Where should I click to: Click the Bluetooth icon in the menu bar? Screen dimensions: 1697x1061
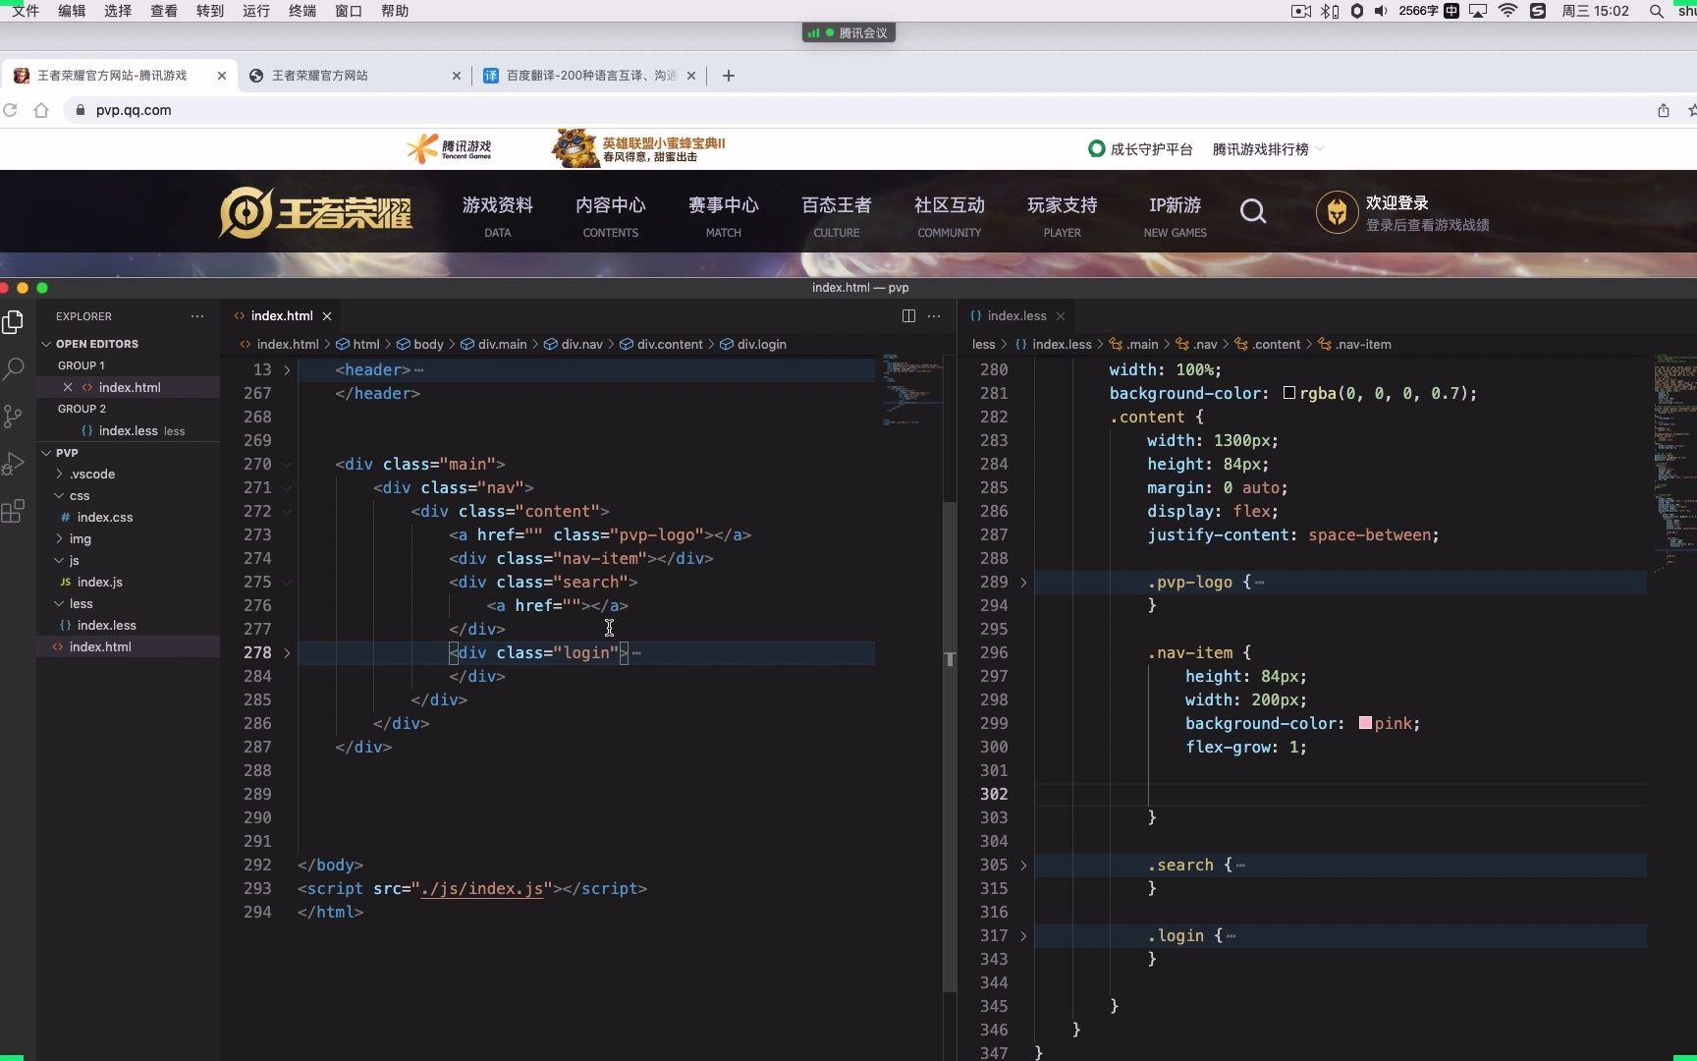coord(1329,11)
